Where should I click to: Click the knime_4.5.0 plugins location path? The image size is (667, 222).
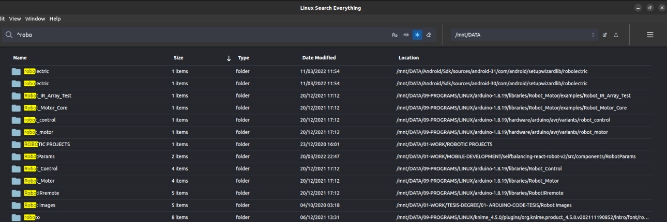tap(523, 217)
